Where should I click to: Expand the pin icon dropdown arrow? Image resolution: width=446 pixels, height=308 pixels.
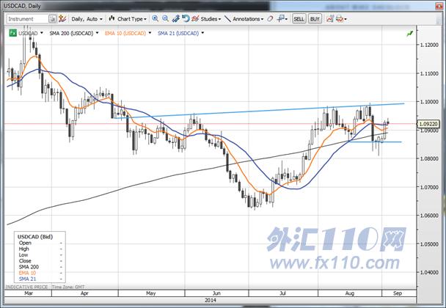point(286,19)
